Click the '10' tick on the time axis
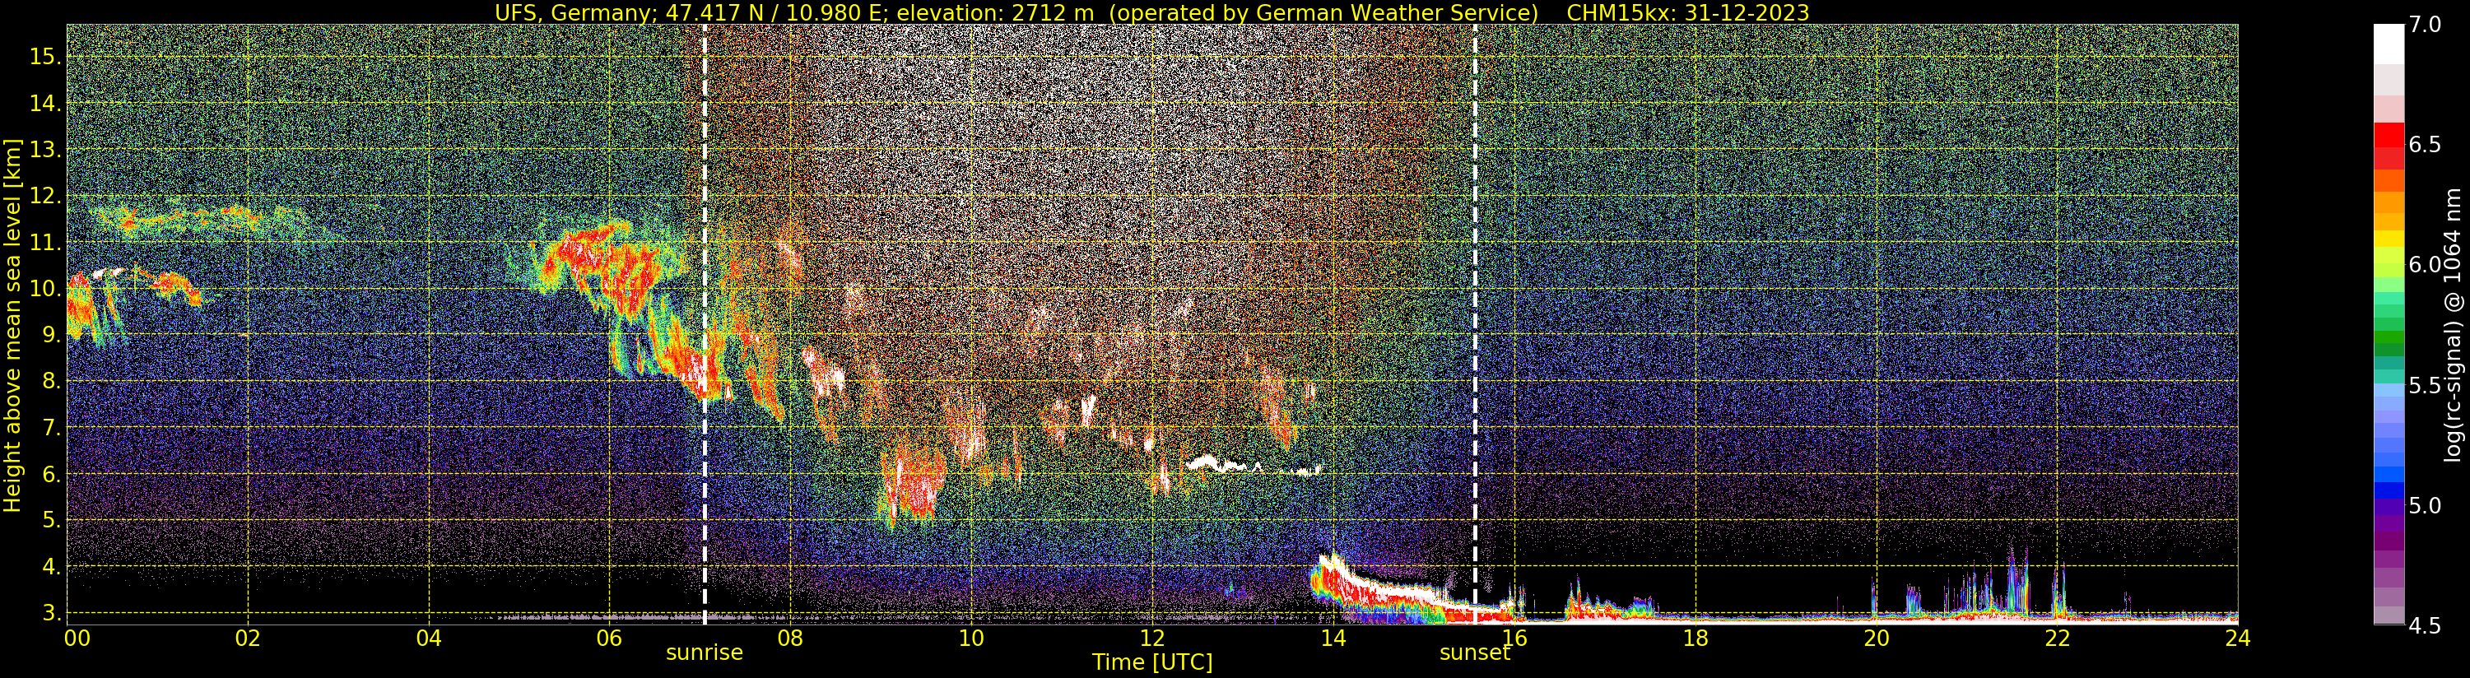This screenshot has height=678, width=2470. [971, 638]
